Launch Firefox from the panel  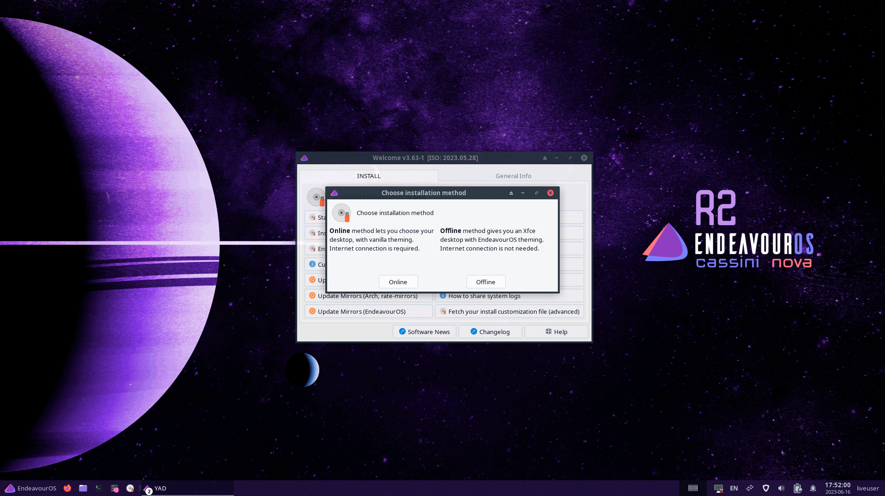(67, 488)
